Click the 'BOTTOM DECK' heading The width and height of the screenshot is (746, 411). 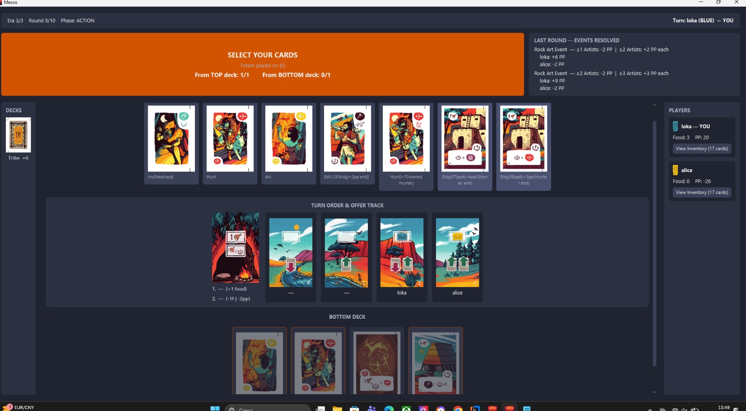point(347,317)
